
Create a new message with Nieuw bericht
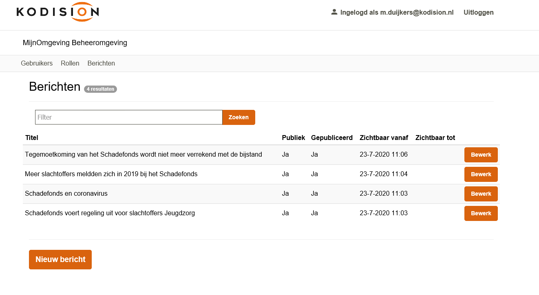(60, 260)
